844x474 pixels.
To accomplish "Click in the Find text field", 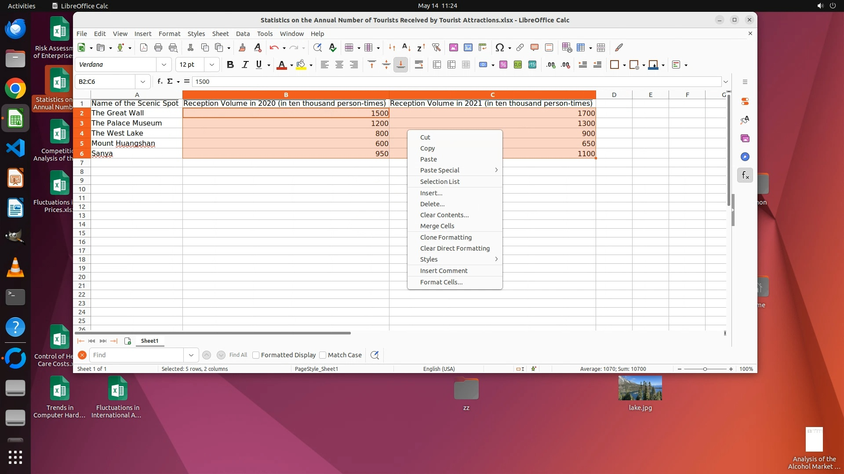I will coord(136,355).
